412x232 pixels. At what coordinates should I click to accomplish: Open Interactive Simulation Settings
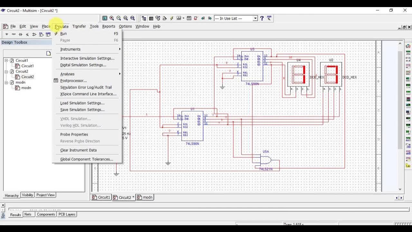pyautogui.click(x=87, y=58)
